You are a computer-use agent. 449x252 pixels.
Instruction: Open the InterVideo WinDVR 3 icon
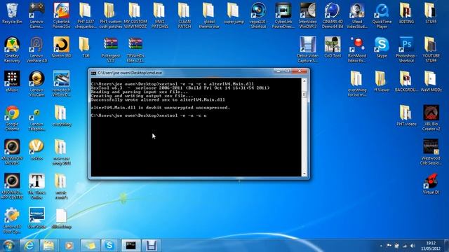307,15
